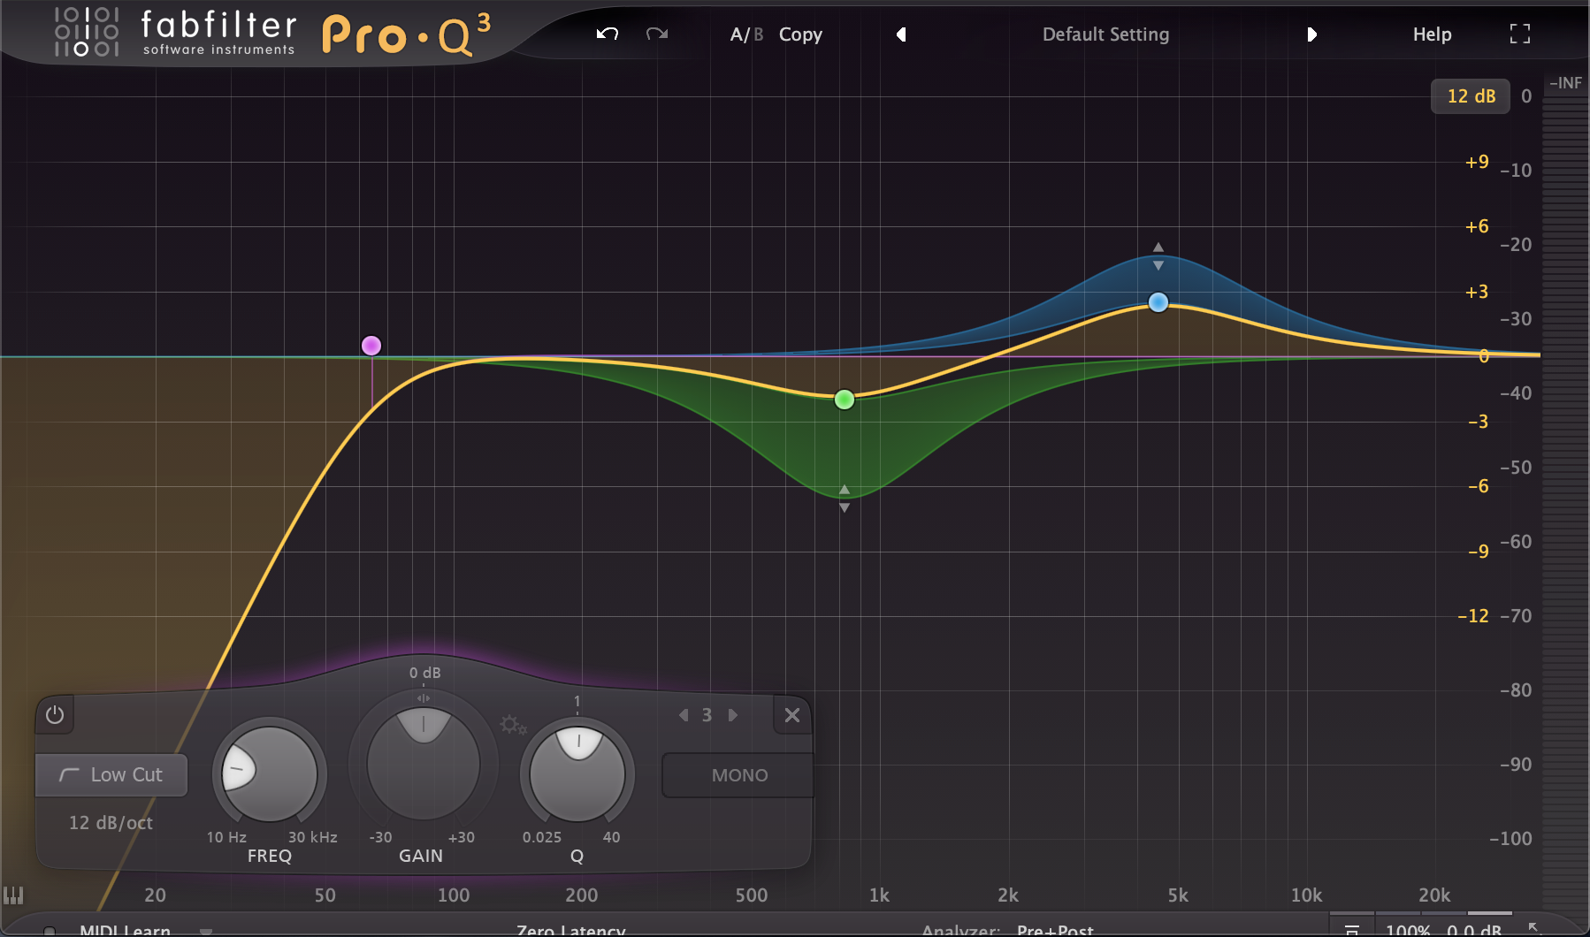This screenshot has width=1590, height=937.
Task: Click the up arrow at green band dip
Action: point(845,490)
